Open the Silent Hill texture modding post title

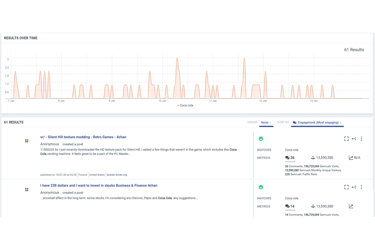(83, 137)
